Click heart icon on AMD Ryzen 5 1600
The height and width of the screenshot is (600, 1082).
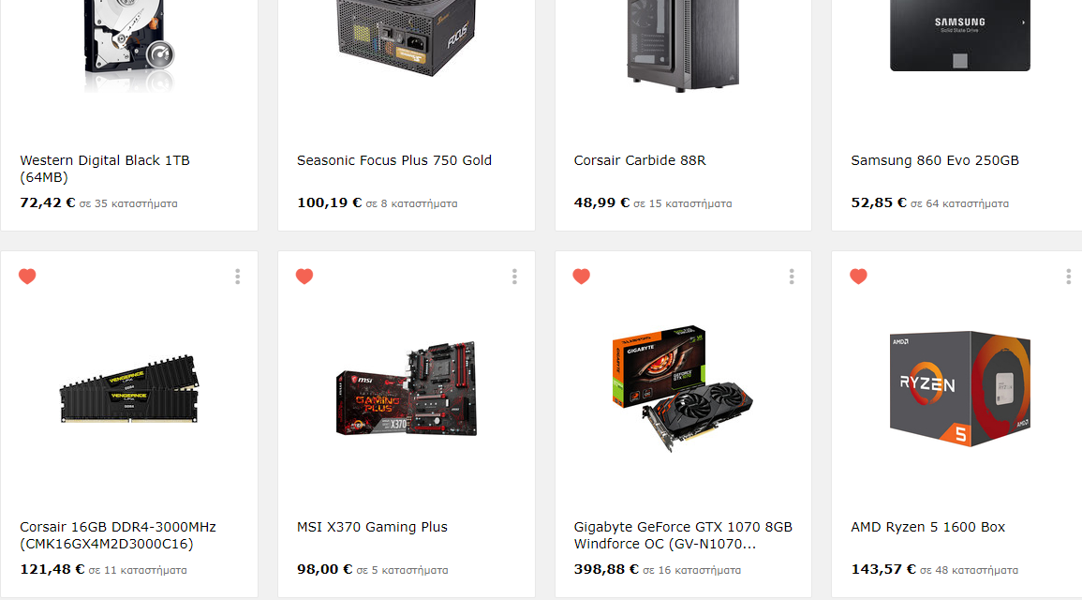[858, 277]
